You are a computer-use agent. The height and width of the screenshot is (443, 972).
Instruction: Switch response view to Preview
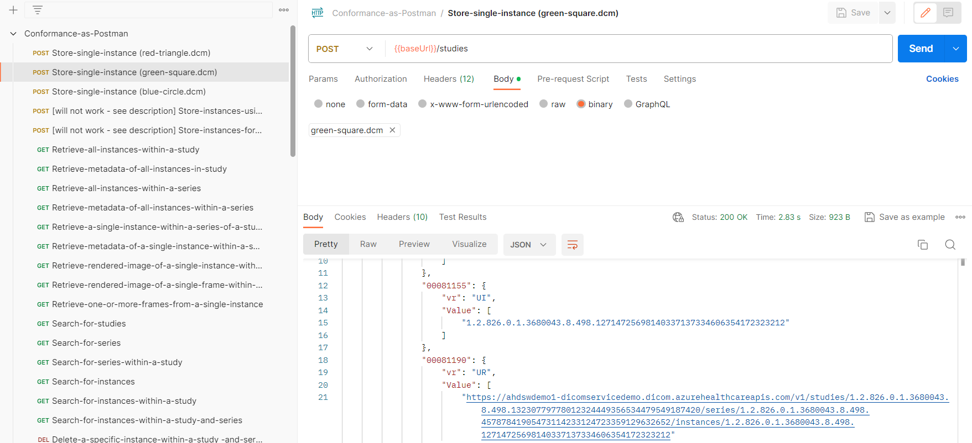tap(414, 244)
